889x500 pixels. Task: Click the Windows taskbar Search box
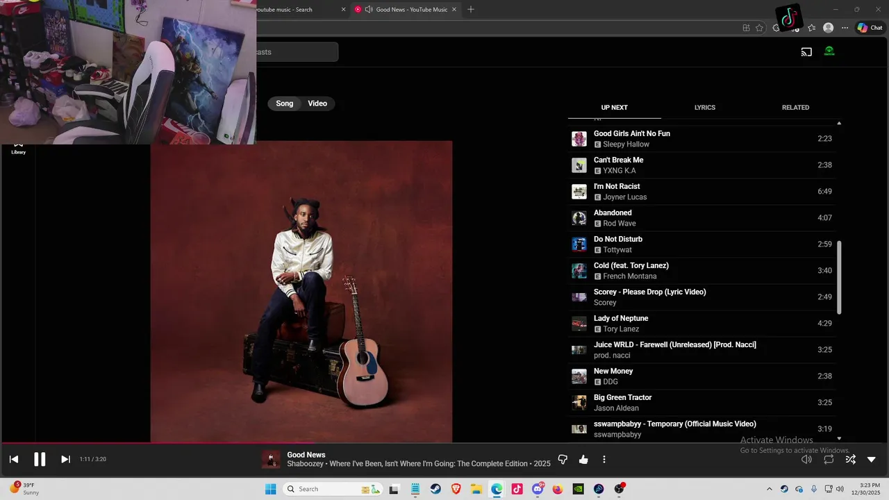[x=333, y=489]
